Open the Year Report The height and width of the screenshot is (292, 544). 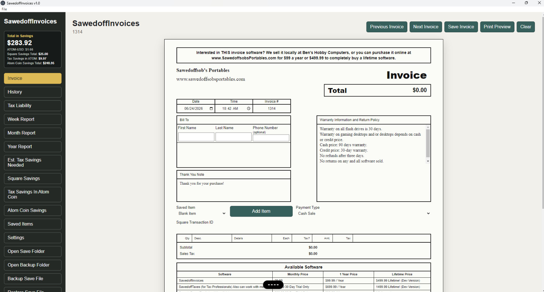click(33, 147)
